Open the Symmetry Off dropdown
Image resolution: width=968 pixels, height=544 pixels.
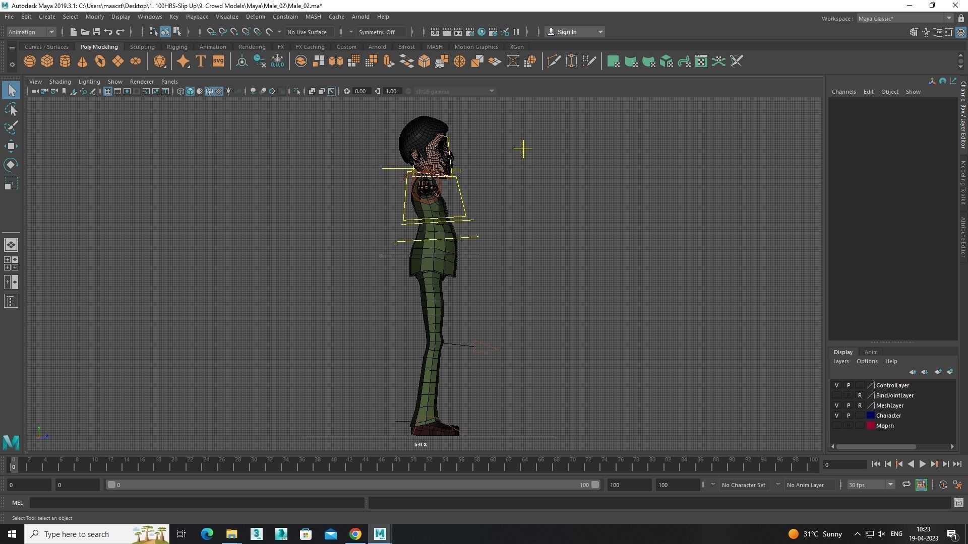tap(381, 32)
